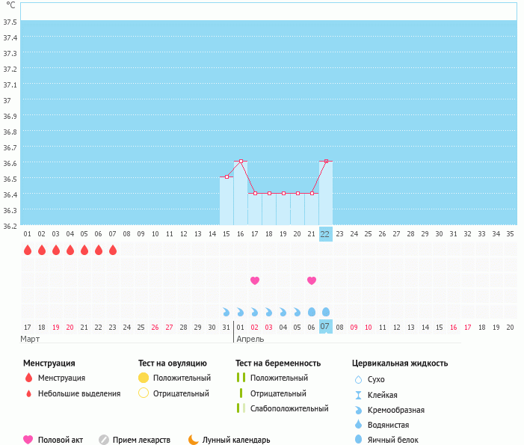Select the intercourse heart on April 06

pyautogui.click(x=312, y=281)
